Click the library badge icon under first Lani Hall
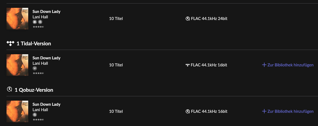The image size is (318, 126). [35, 22]
